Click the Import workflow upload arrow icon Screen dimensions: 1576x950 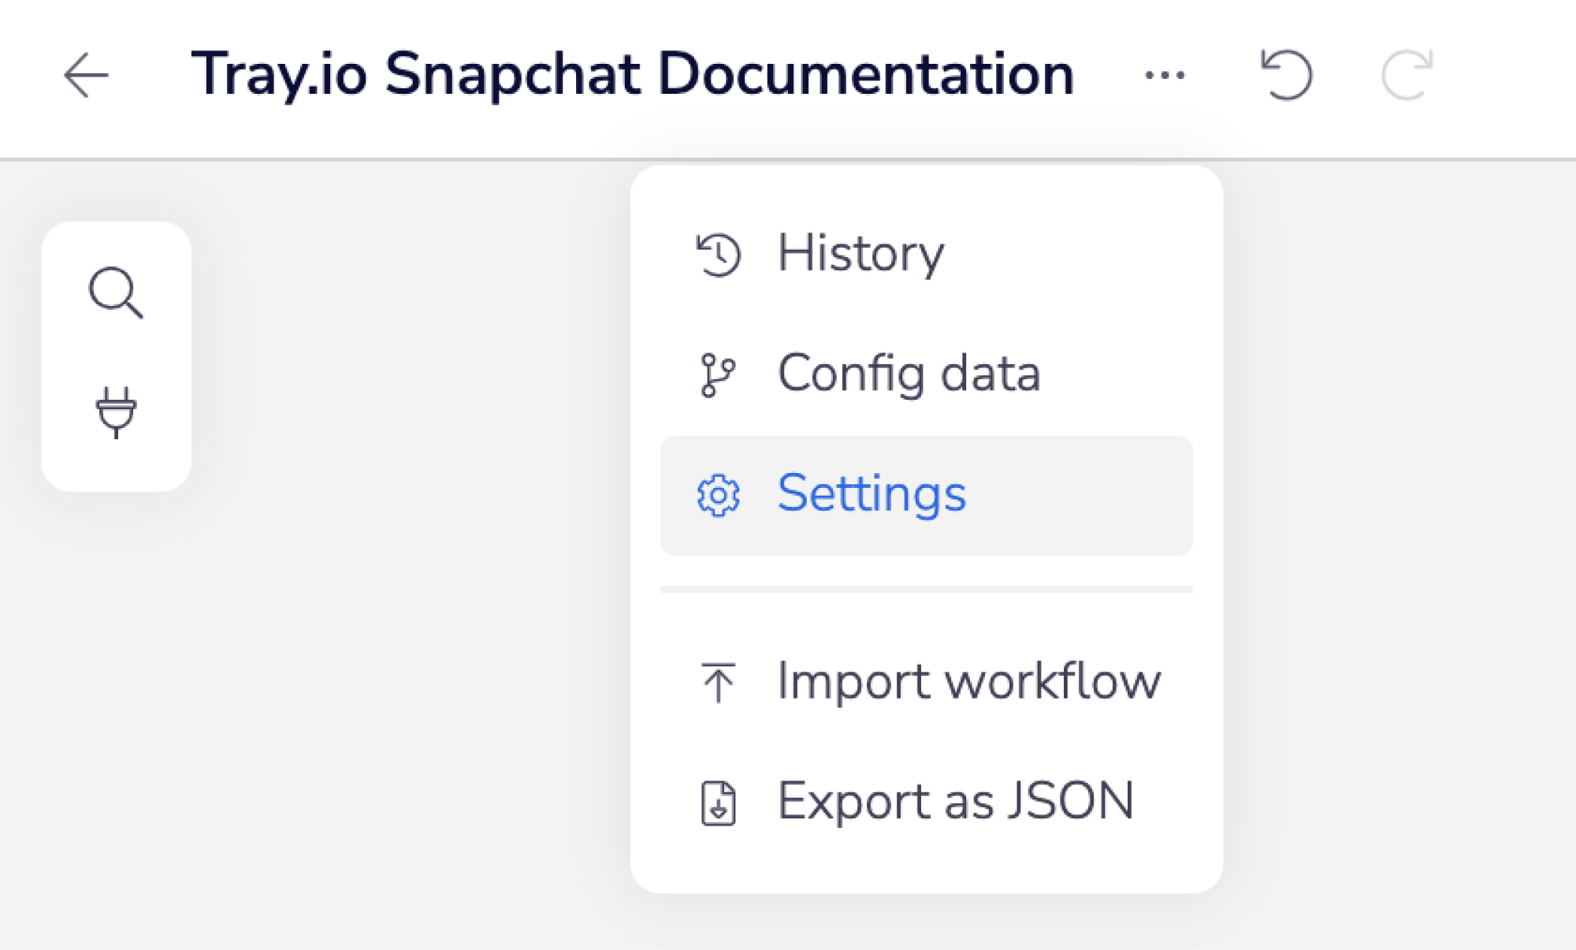[718, 682]
